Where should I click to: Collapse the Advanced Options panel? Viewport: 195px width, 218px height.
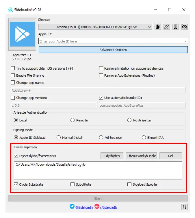click(113, 50)
